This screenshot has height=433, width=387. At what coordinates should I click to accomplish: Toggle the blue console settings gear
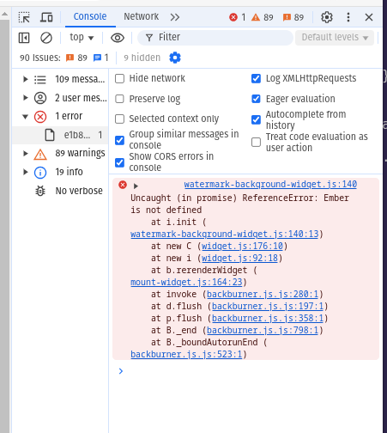[175, 58]
